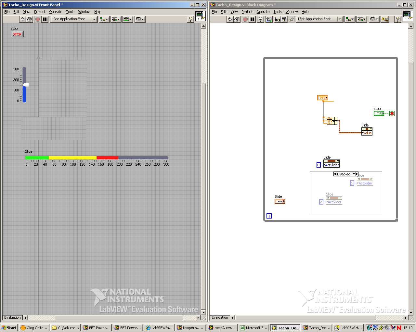Click the red STOP button on Front Panel

click(17, 34)
